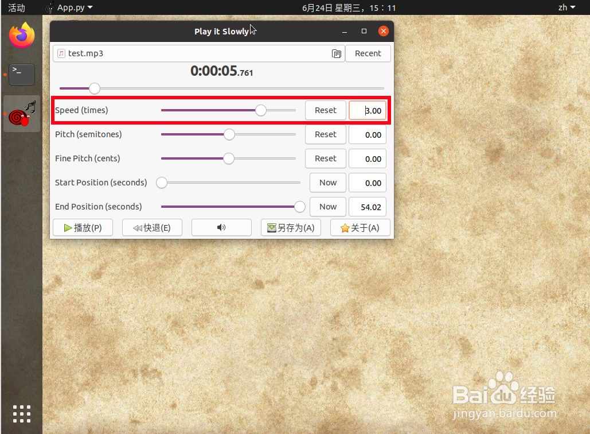Image resolution: width=590 pixels, height=434 pixels.
Task: Focus the Start Position value field
Action: click(x=368, y=183)
